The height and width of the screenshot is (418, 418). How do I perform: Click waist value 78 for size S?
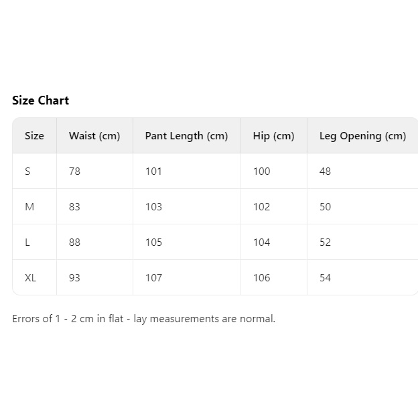click(x=74, y=171)
